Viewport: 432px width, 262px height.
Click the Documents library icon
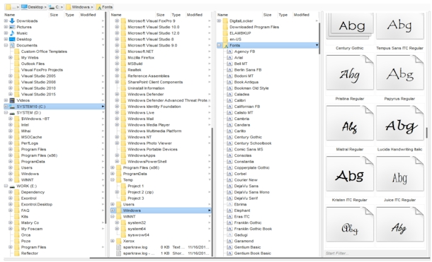[12, 45]
